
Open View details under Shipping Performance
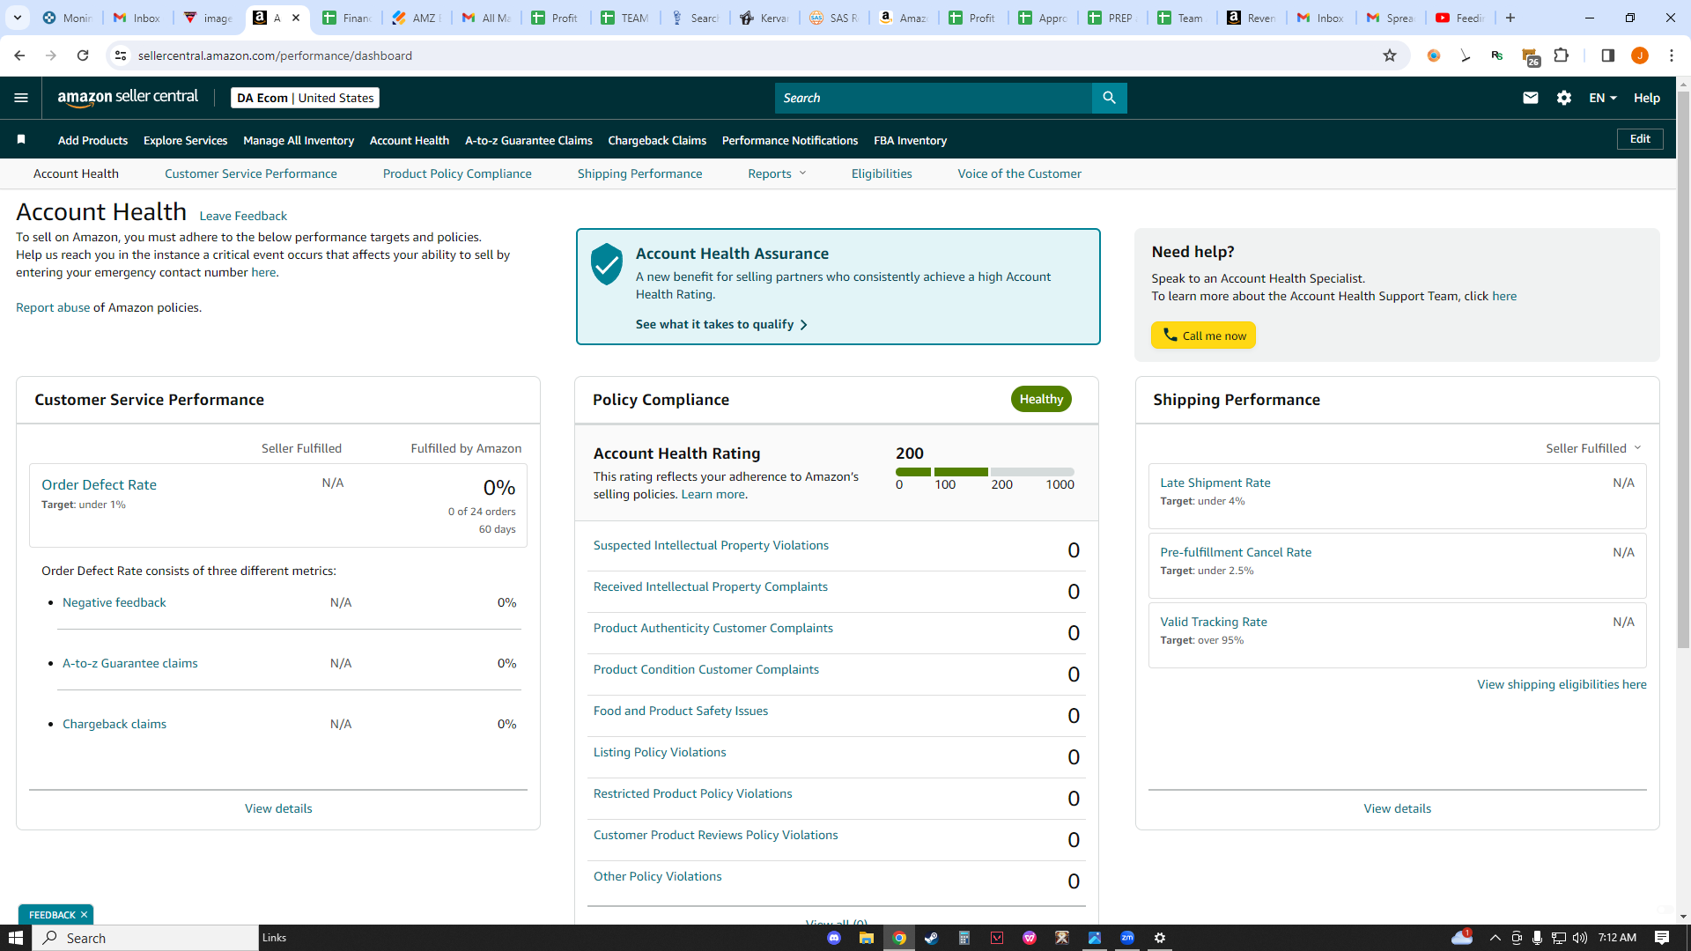click(1397, 808)
